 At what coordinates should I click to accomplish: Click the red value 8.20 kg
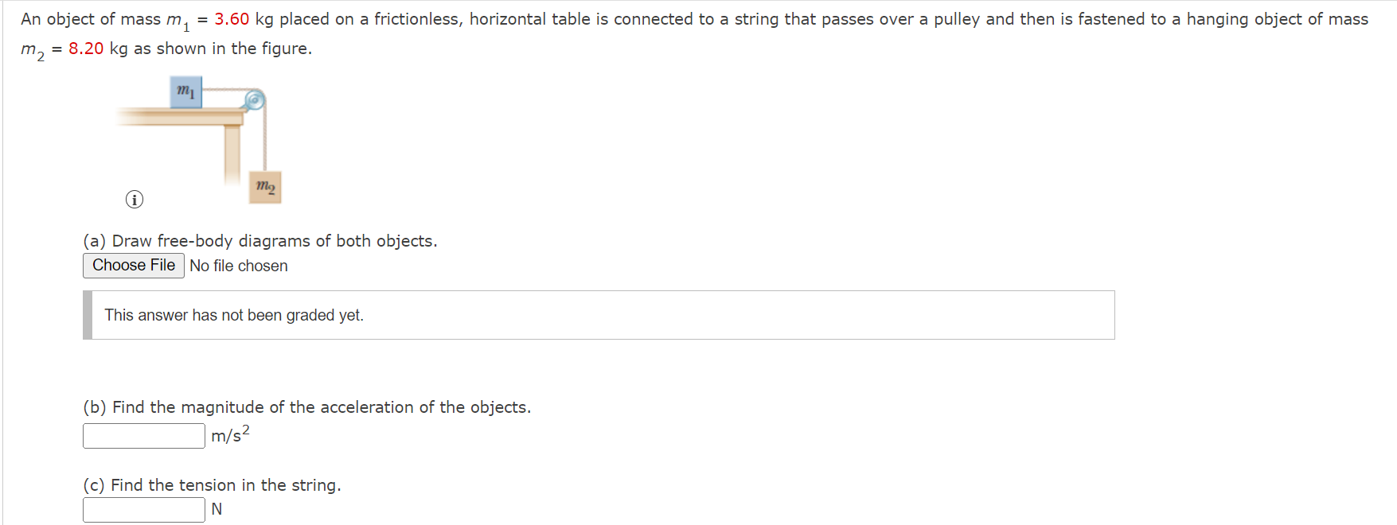[85, 48]
